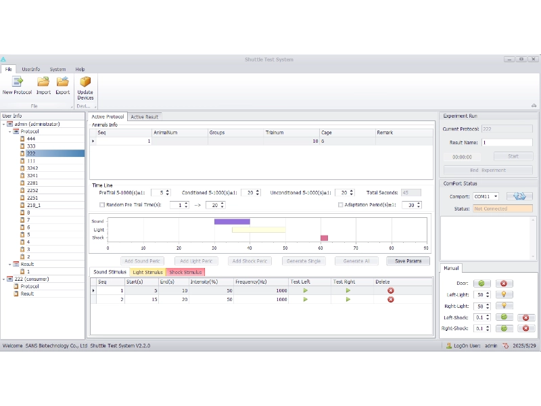Close the door with red icon
Image resolution: width=541 pixels, height=406 pixels.
pyautogui.click(x=504, y=284)
